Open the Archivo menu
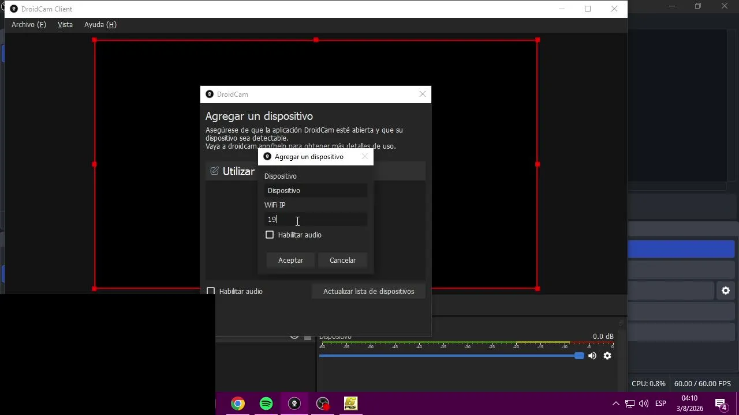Viewport: 739px width, 415px height. pos(29,25)
